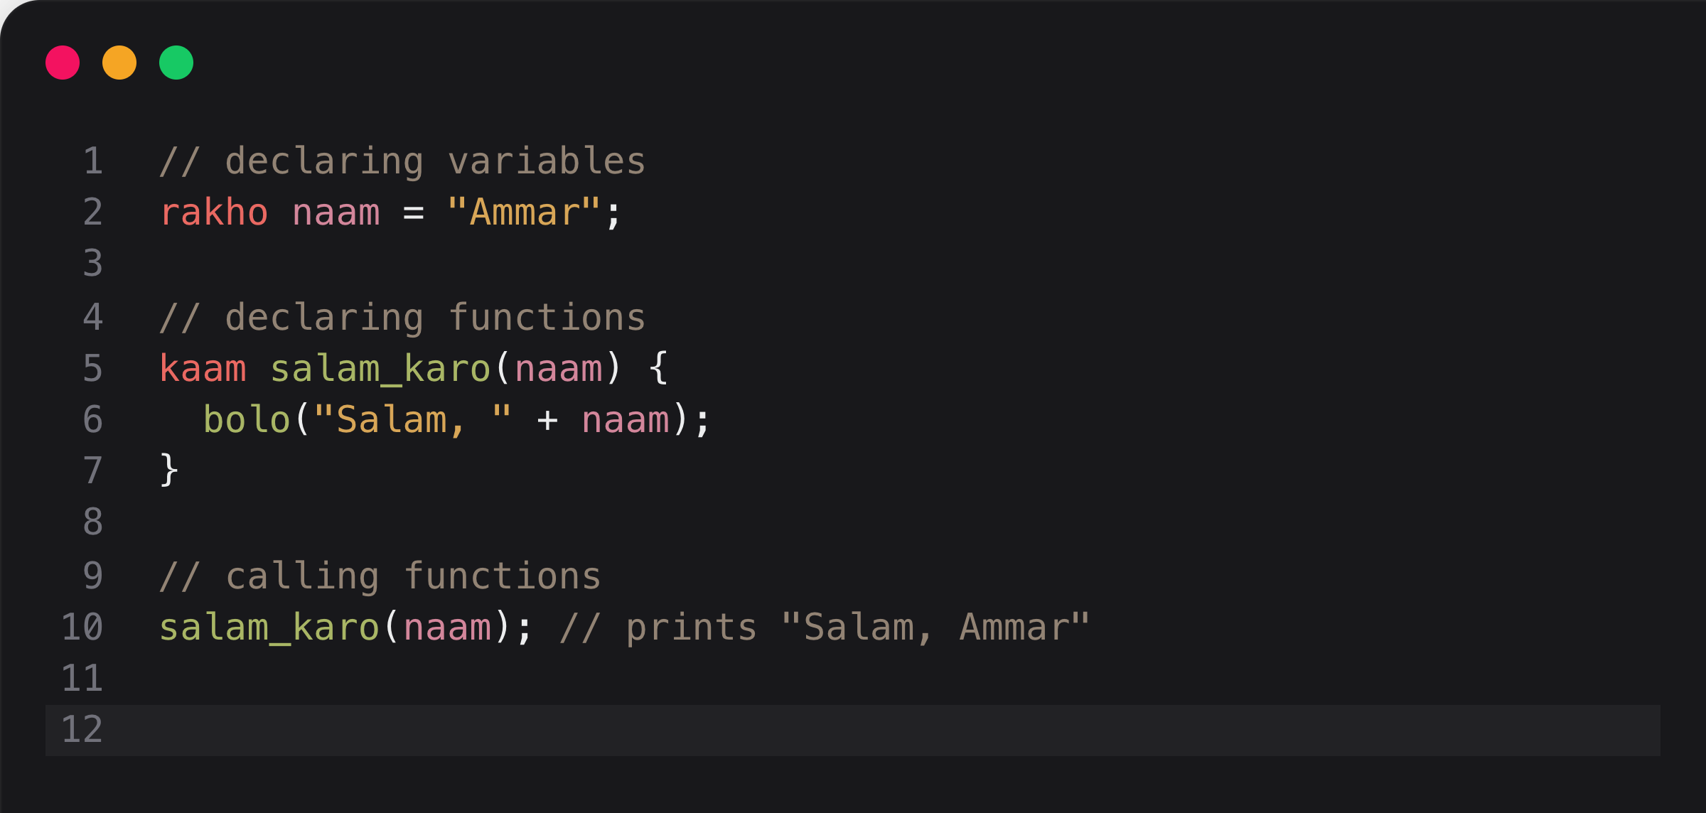
Task: Click the "bolo" function call
Action: pyautogui.click(x=247, y=420)
